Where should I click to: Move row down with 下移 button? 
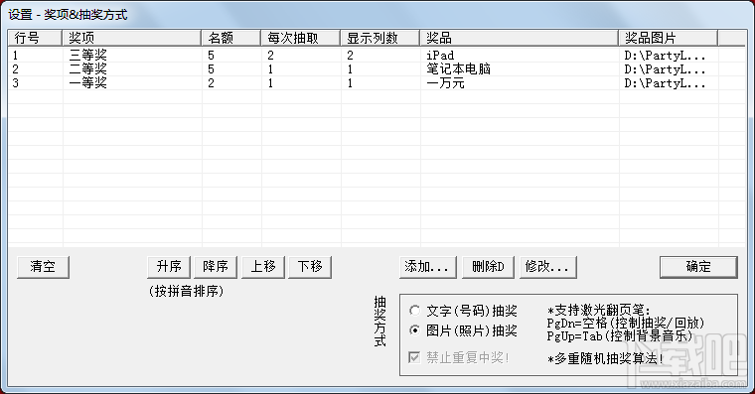310,267
